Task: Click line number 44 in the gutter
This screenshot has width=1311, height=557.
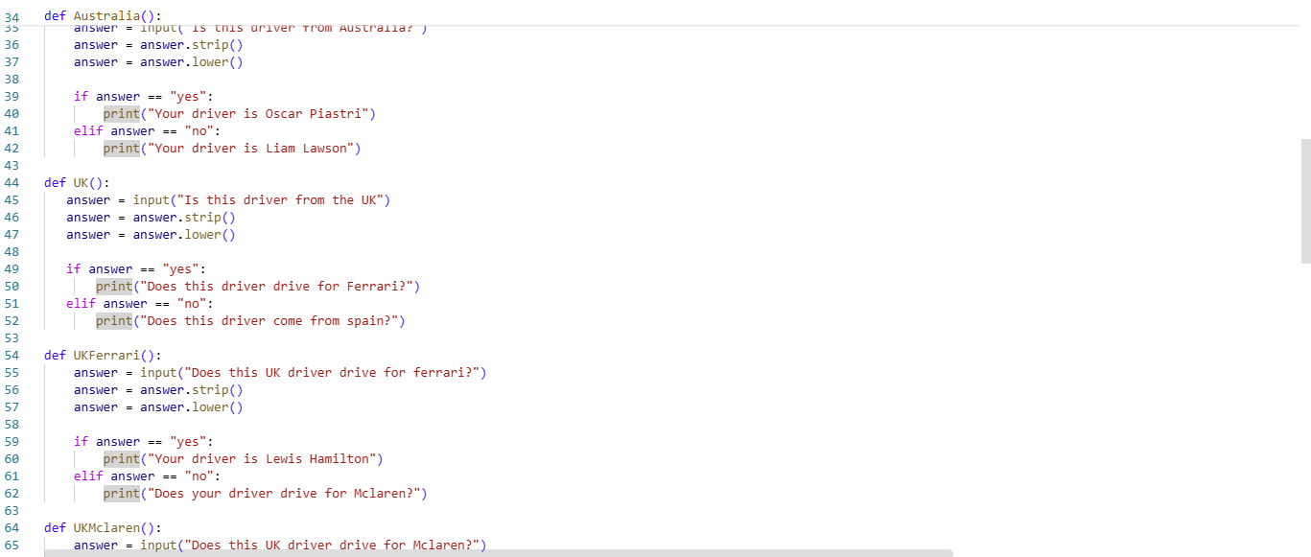Action: click(12, 183)
